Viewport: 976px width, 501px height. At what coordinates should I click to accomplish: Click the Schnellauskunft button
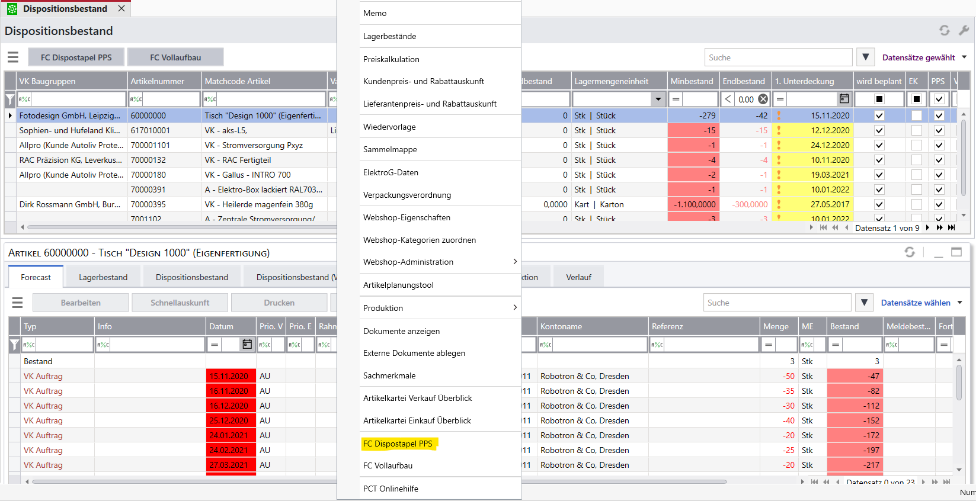180,303
